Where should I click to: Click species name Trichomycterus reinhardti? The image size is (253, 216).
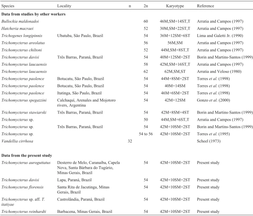pos(24,211)
